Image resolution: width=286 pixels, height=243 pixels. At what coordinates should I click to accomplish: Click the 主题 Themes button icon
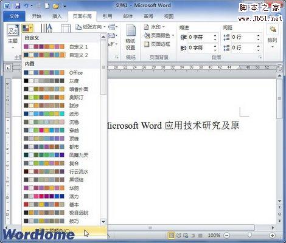(x=13, y=30)
